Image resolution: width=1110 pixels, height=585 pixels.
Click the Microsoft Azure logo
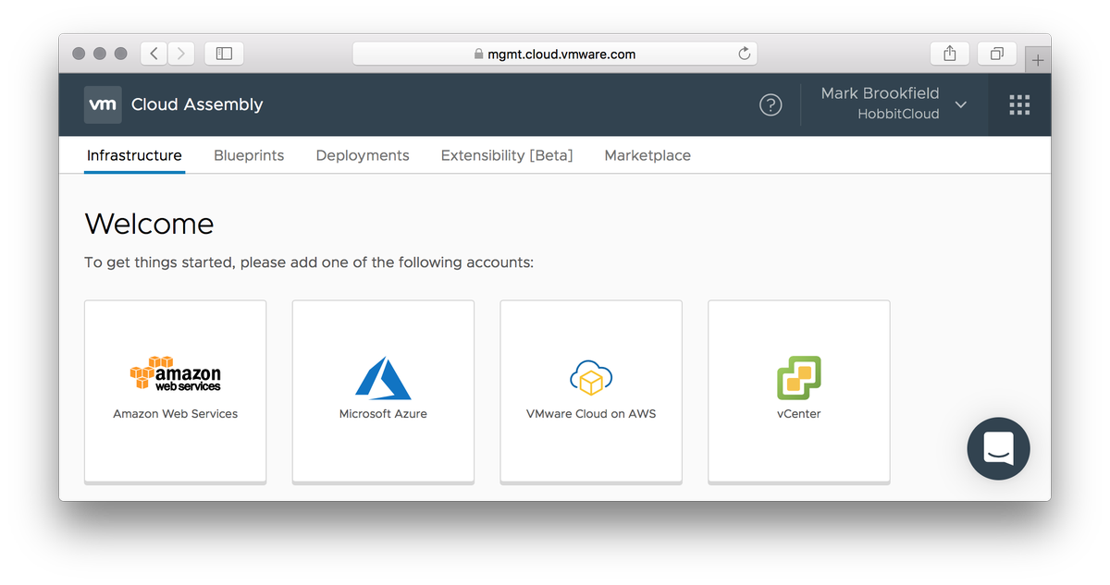[383, 378]
